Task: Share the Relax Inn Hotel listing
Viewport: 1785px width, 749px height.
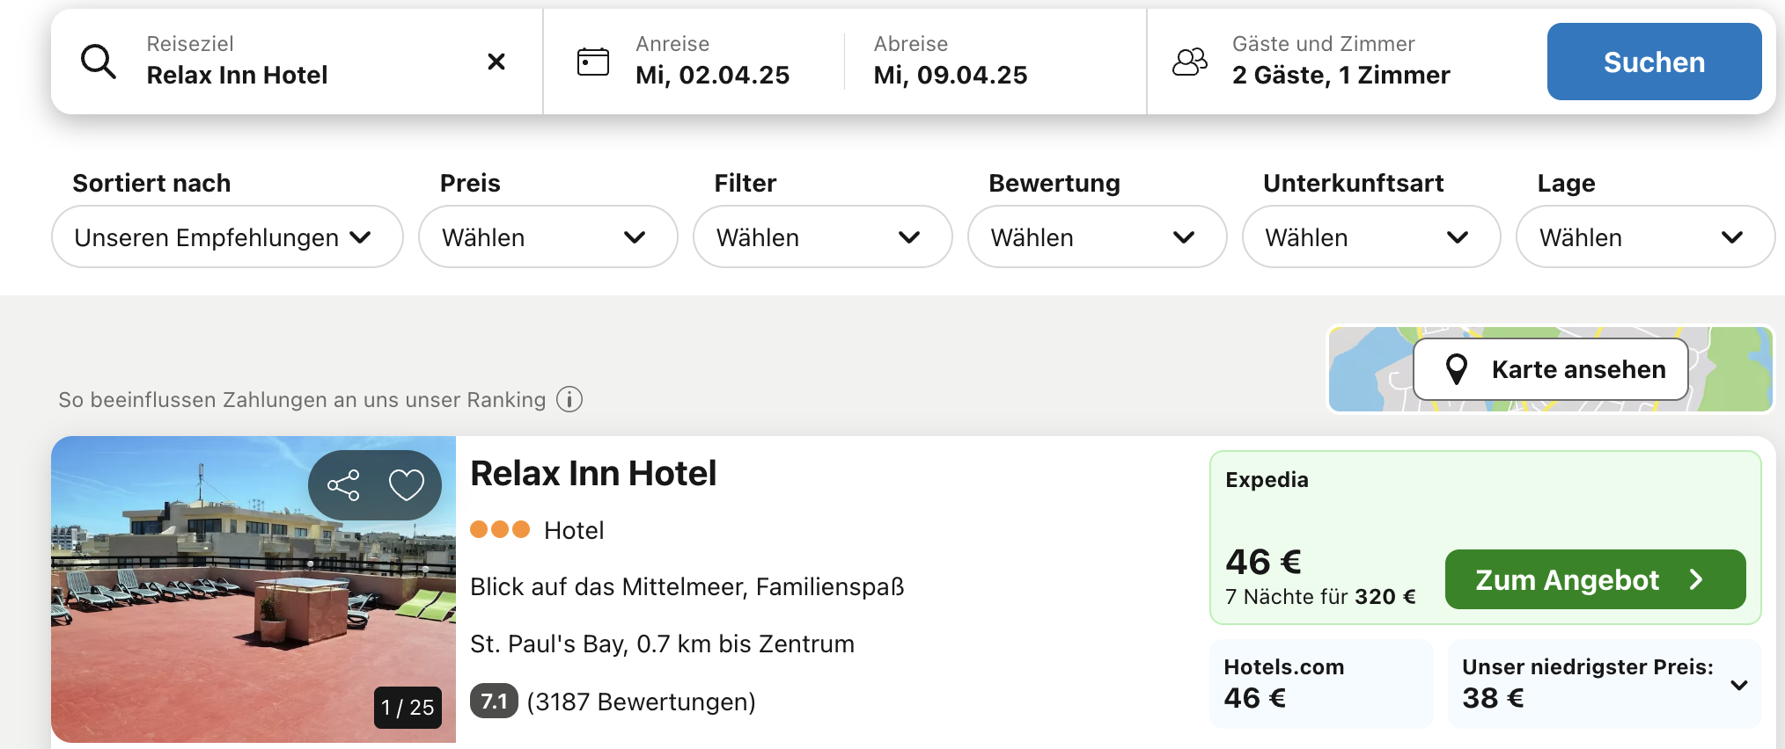Action: pyautogui.click(x=343, y=484)
